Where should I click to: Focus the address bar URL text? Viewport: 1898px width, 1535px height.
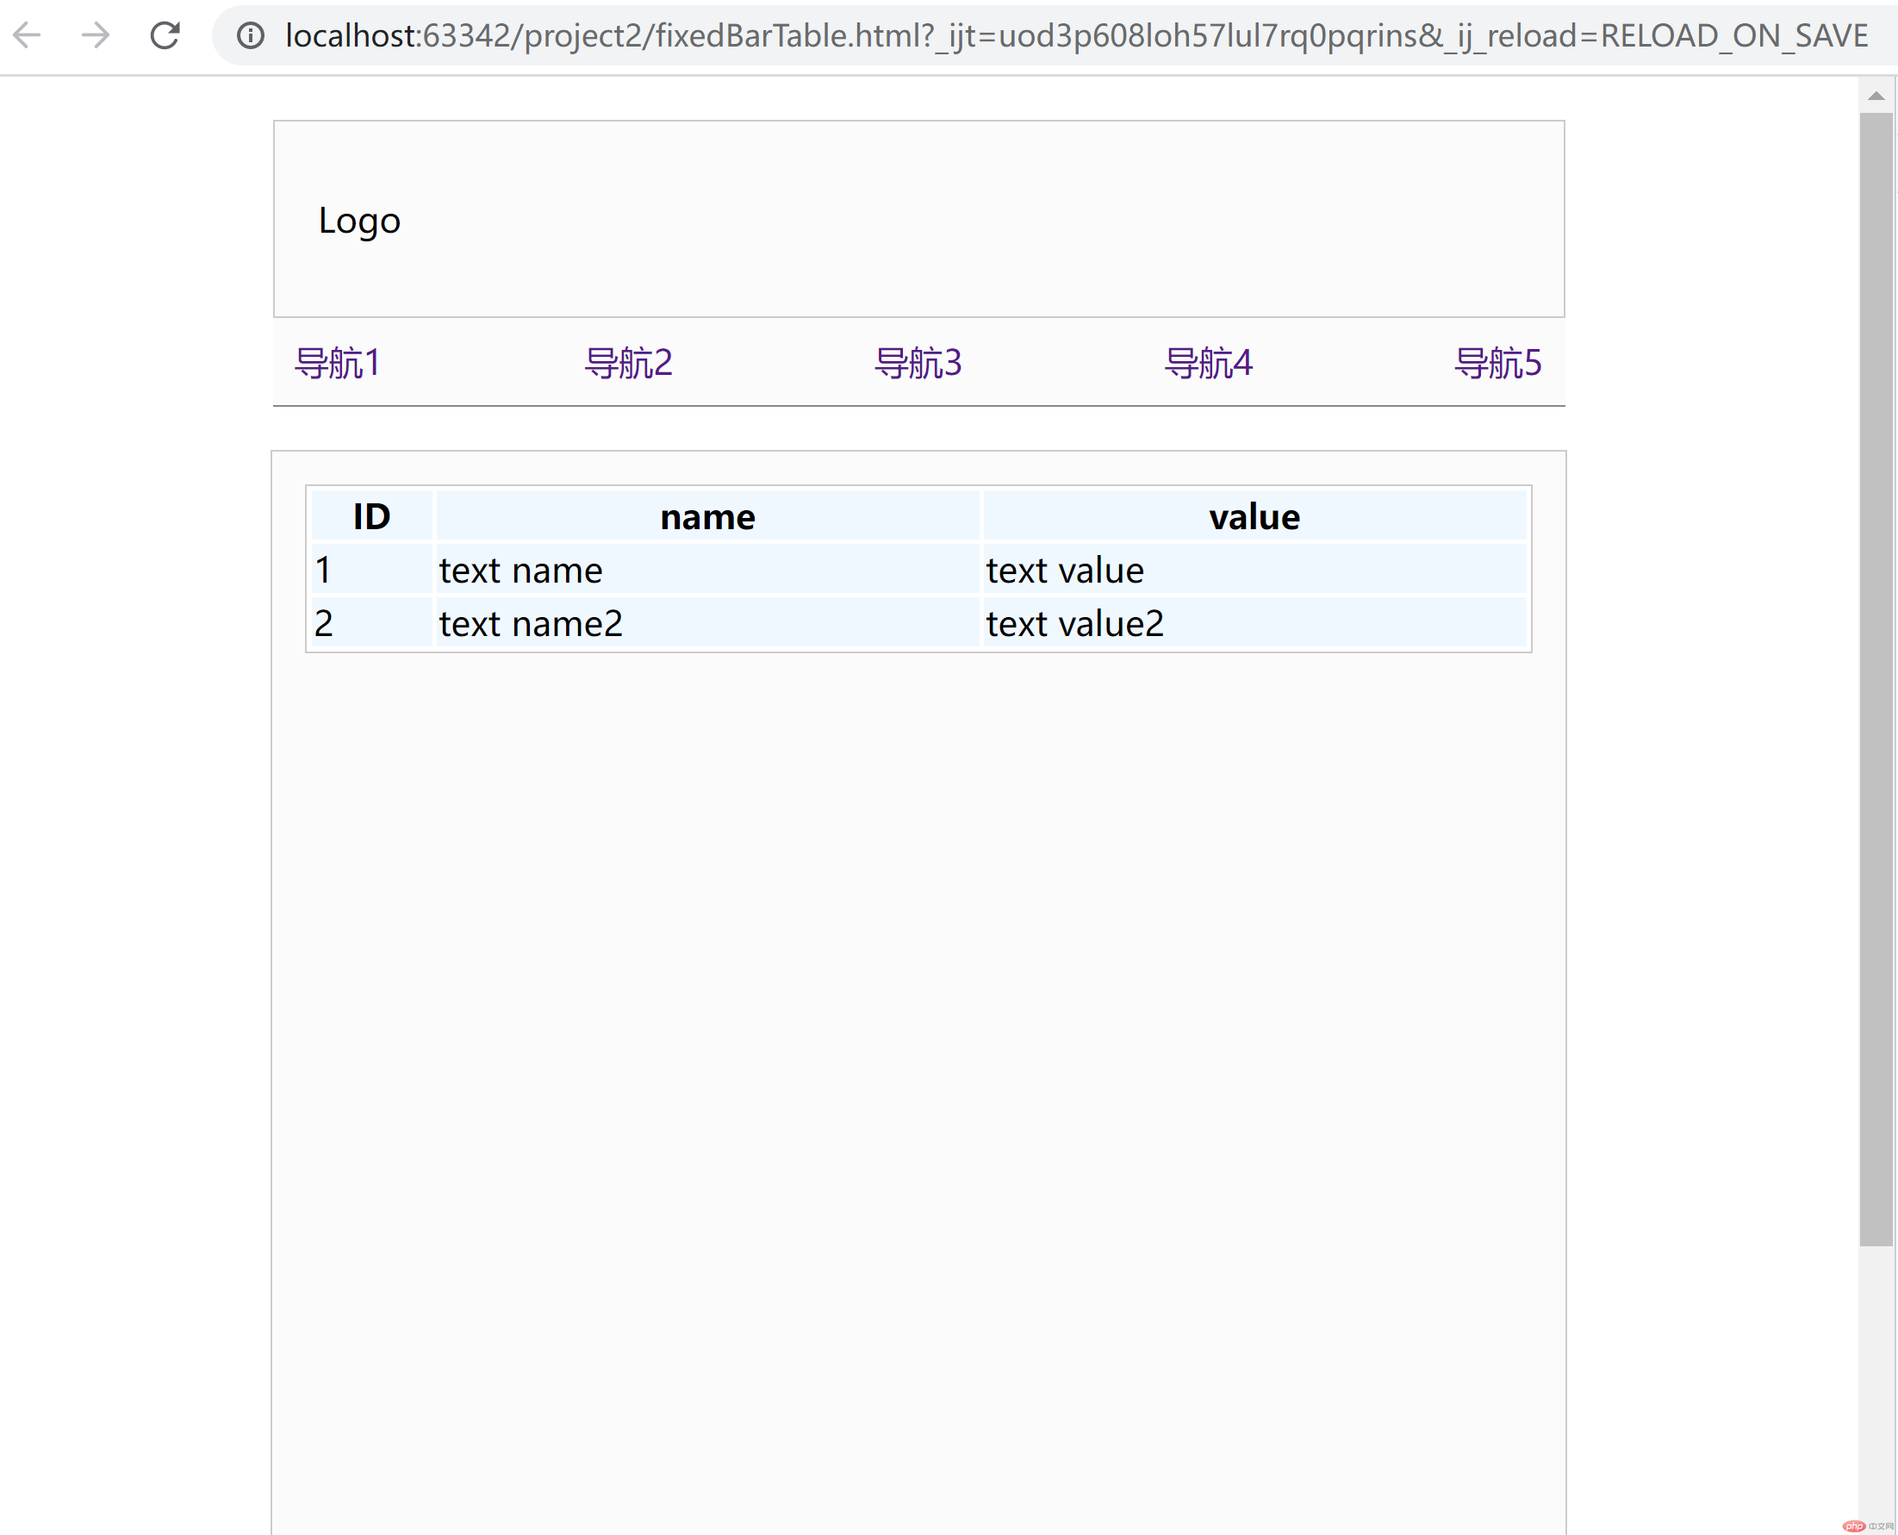[1076, 35]
